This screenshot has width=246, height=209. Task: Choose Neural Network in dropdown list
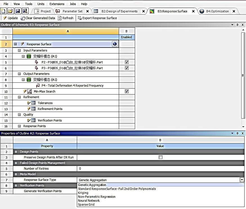(x=89, y=201)
